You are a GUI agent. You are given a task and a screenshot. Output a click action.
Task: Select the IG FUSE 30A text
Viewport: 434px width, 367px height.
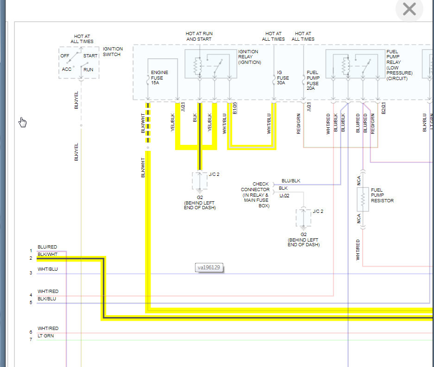[x=283, y=77]
